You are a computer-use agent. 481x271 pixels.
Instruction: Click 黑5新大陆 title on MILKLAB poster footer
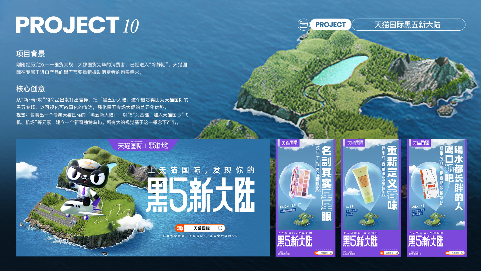point(426,241)
